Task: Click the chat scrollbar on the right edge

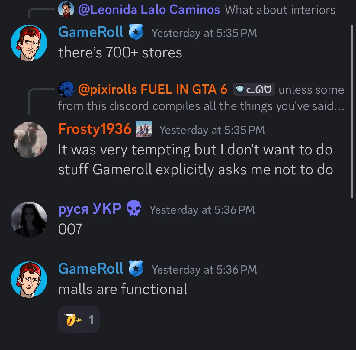Action: pos(352,111)
